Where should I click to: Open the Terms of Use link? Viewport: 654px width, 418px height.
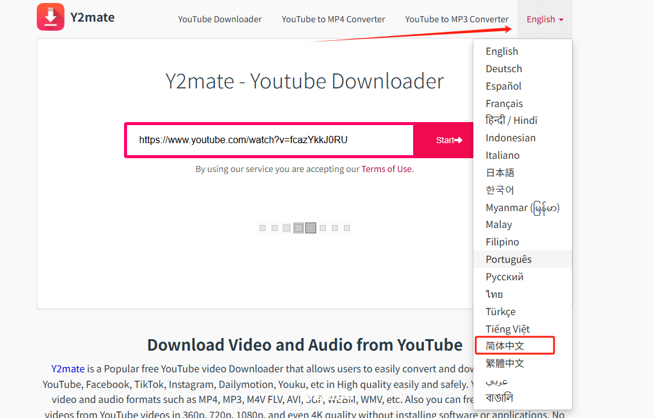386,169
